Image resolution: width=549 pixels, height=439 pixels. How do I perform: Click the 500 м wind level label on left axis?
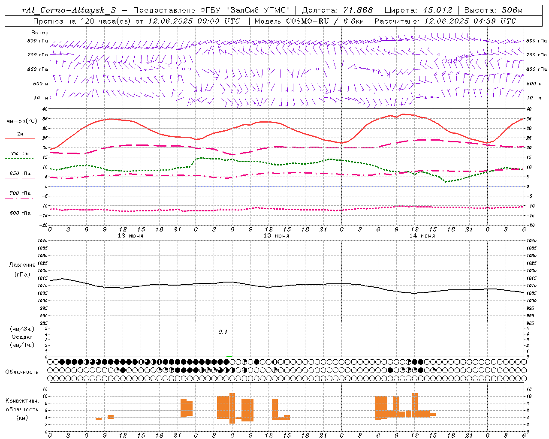coord(41,84)
